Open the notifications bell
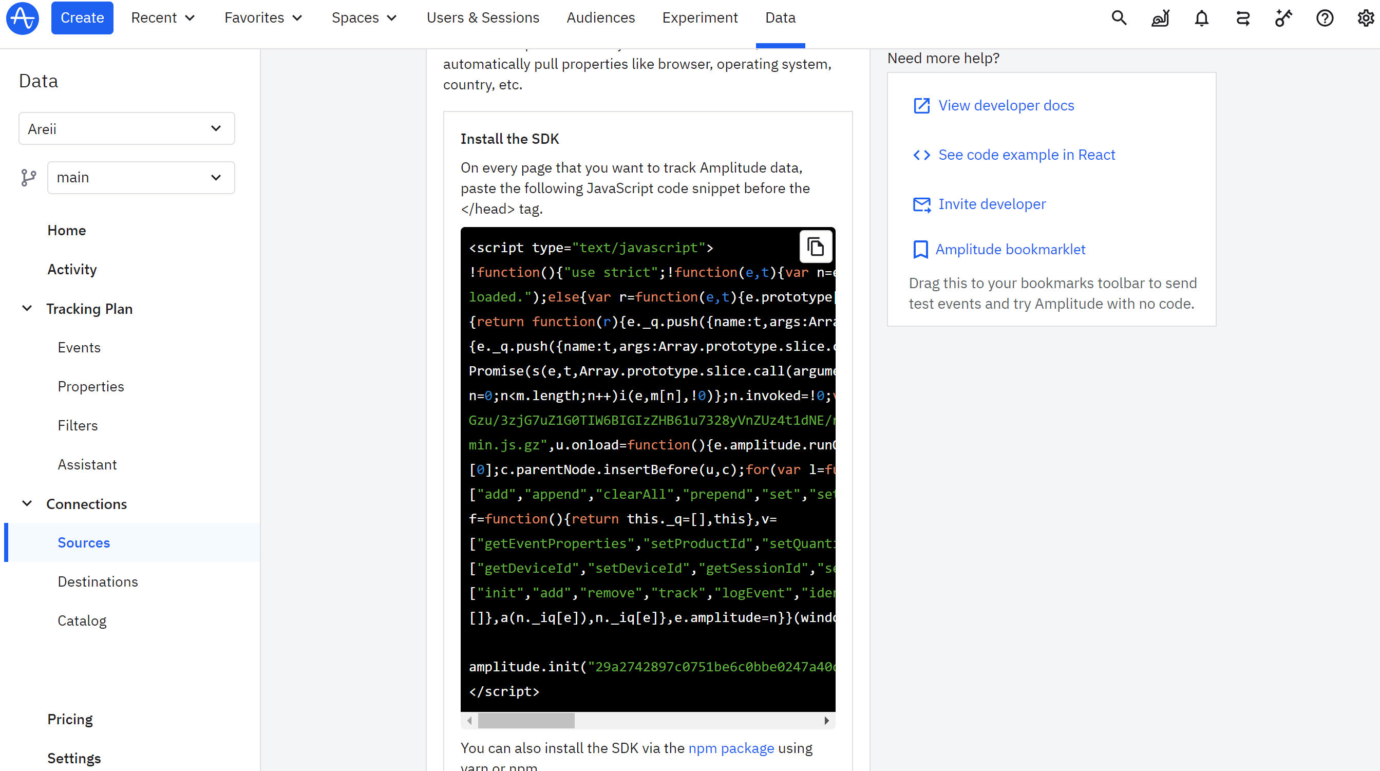Viewport: 1380px width, 771px height. 1201,17
